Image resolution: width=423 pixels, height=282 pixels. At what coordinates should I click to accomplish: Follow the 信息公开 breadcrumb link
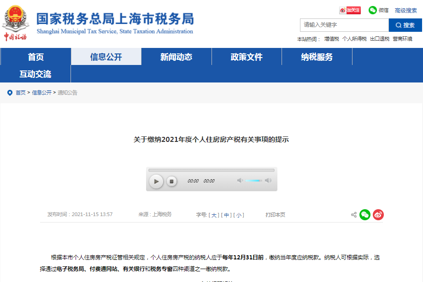(41, 93)
